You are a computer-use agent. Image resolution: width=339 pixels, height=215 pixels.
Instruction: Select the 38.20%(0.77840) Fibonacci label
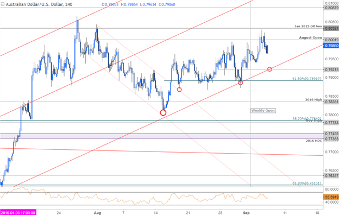tap(306, 118)
